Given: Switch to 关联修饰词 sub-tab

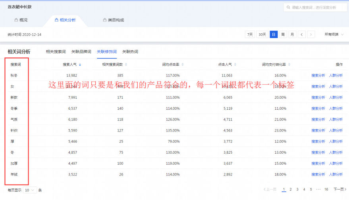Looking at the screenshot, I should pos(107,52).
